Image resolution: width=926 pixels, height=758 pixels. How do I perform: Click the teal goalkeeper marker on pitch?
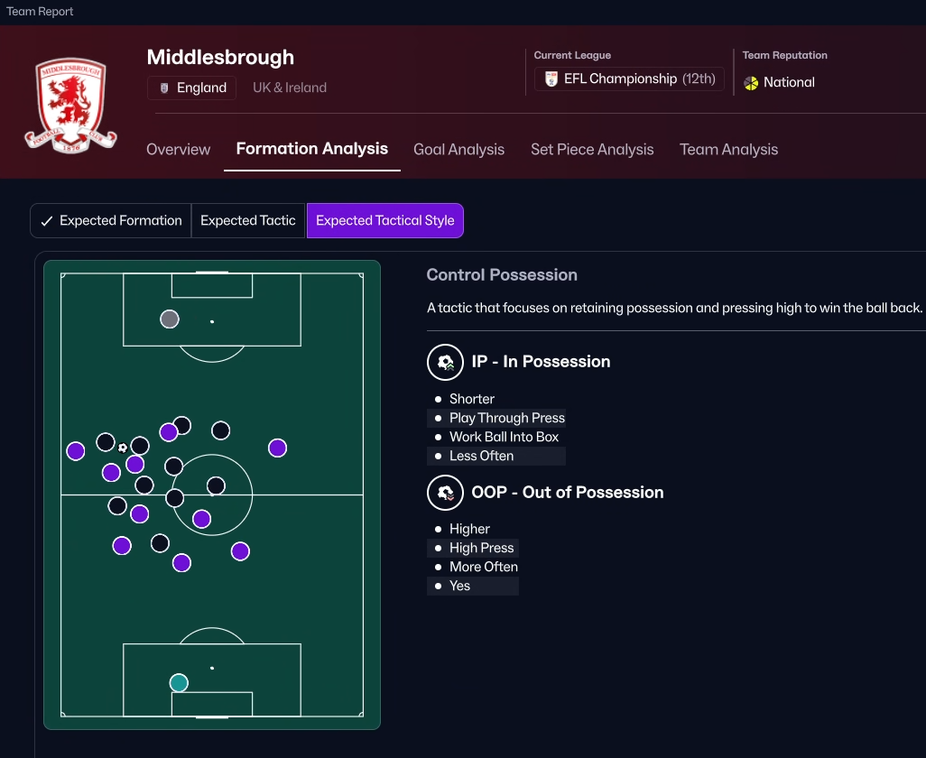click(179, 682)
